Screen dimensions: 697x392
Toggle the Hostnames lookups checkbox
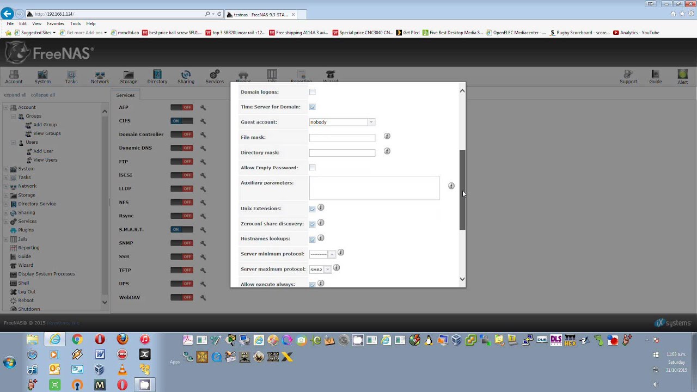point(312,240)
